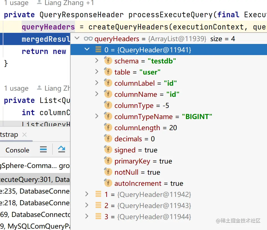The height and width of the screenshot is (230, 267).
Task: Select stack frame MySQLComQueryPa
Action: 35,226
